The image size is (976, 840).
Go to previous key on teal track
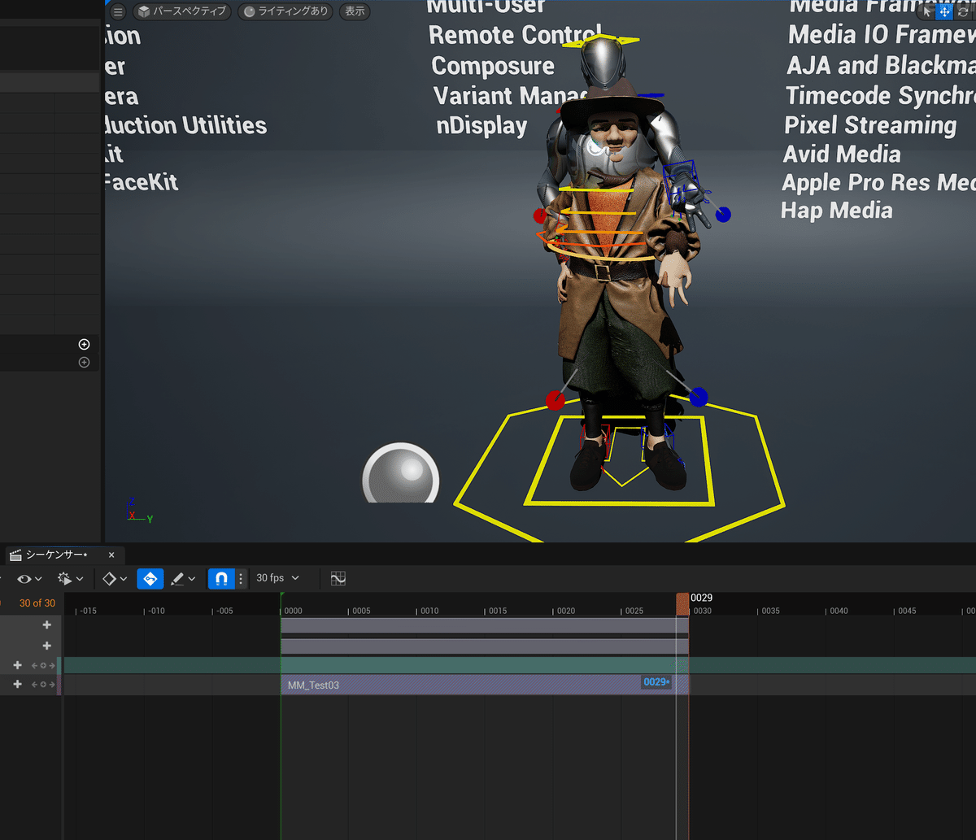35,665
